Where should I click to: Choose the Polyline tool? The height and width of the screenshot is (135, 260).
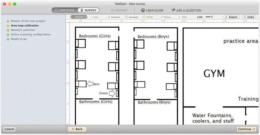pos(113,17)
